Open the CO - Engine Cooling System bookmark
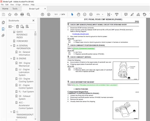 pyautogui.click(x=26, y=80)
